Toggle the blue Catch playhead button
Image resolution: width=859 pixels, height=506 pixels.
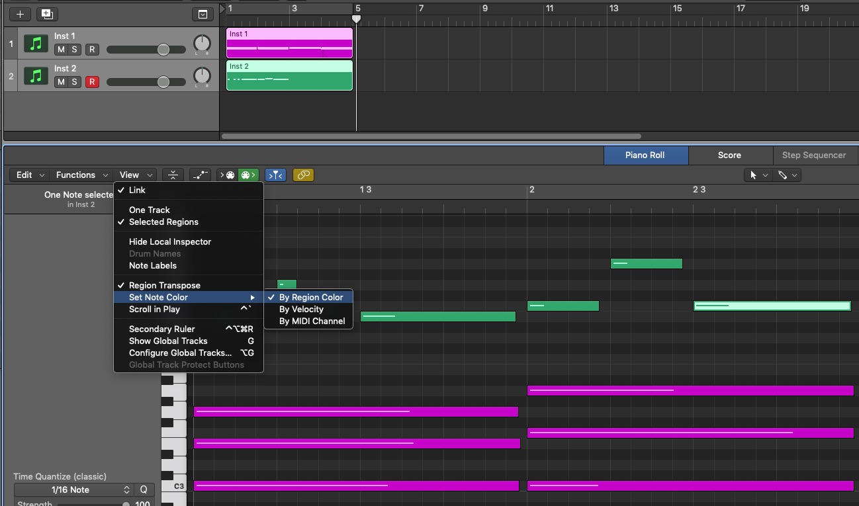tap(275, 175)
